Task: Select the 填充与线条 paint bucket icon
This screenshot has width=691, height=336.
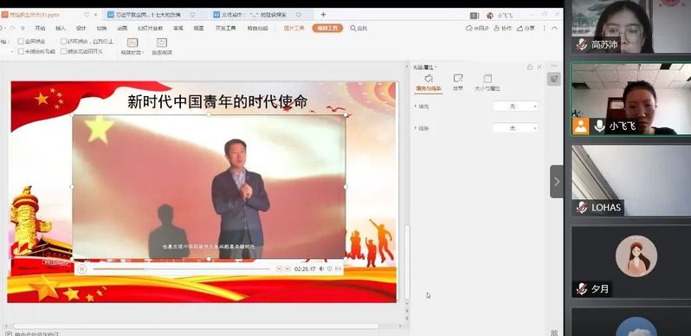Action: tap(429, 79)
